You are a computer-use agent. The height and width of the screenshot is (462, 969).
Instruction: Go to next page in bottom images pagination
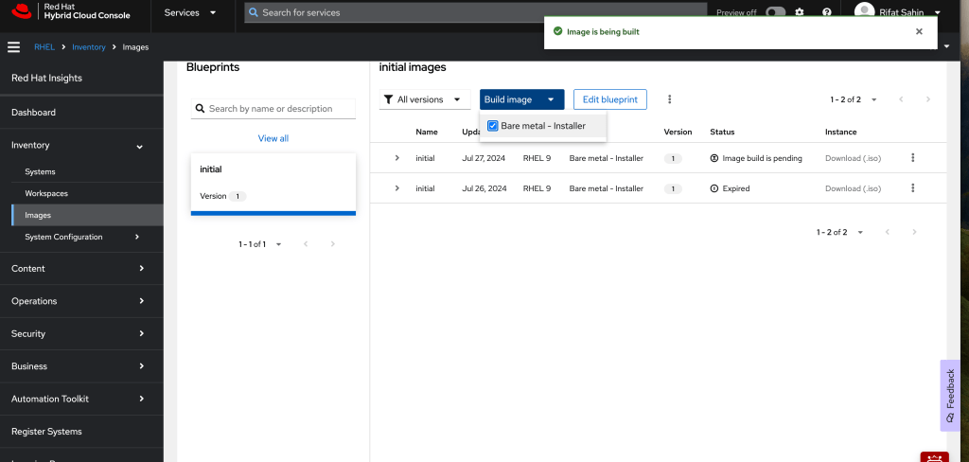click(x=915, y=233)
